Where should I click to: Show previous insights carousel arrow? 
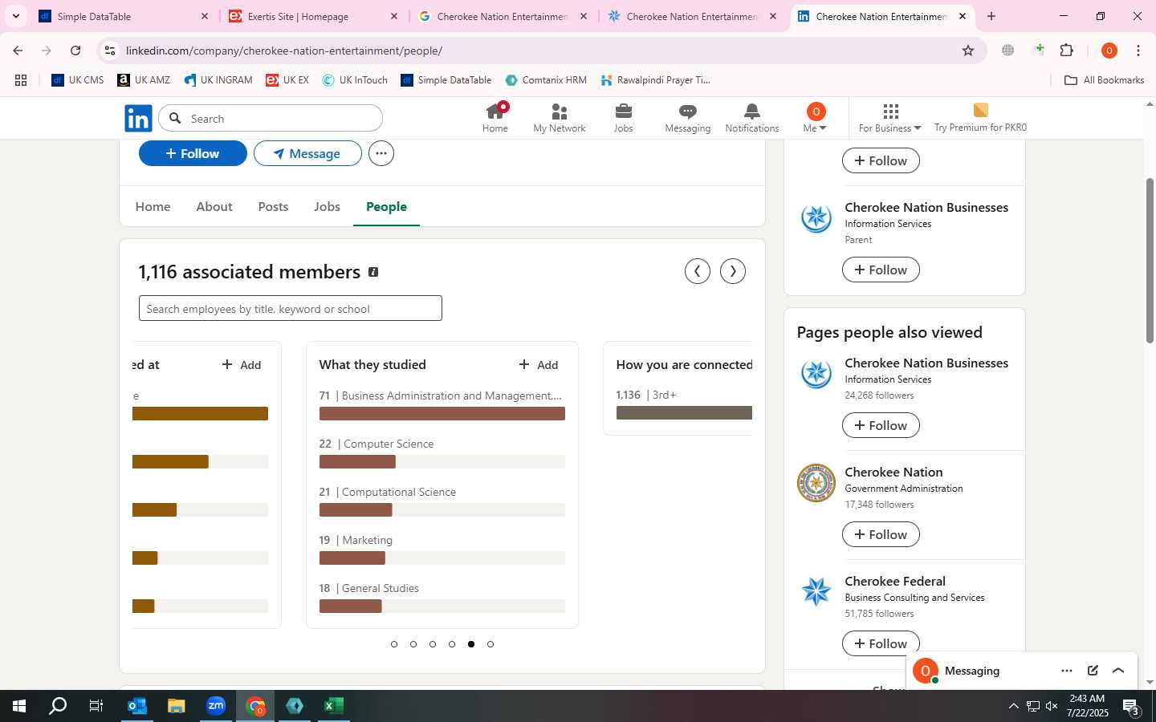698,271
